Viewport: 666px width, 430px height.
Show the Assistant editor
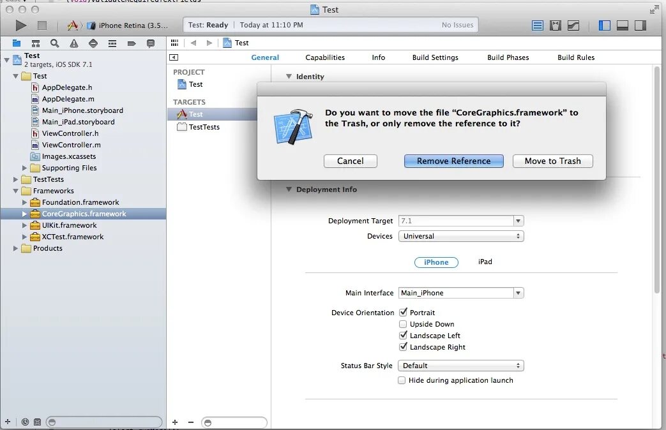coord(555,26)
